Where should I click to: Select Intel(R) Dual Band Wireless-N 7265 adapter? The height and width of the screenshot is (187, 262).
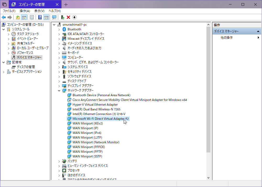(96, 109)
